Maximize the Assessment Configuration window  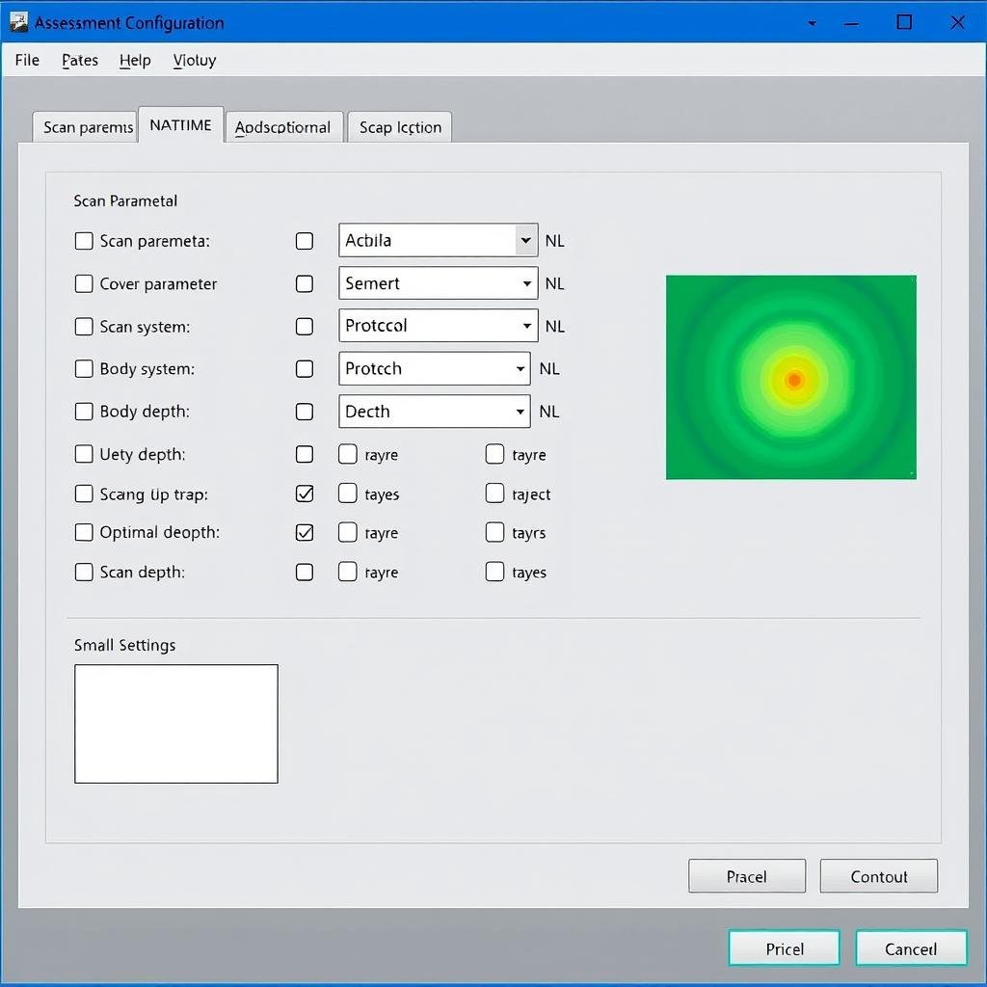point(903,22)
